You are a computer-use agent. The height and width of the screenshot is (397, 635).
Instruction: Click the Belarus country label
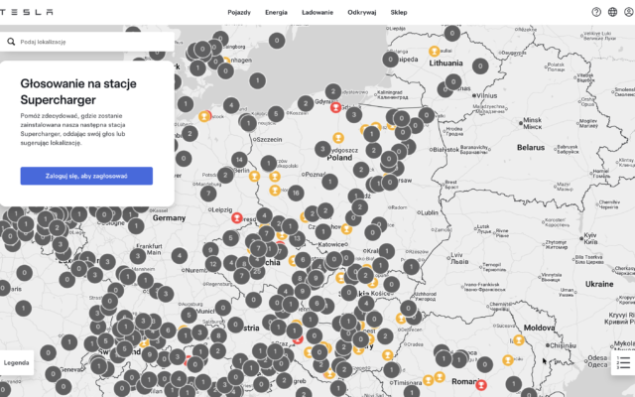531,148
